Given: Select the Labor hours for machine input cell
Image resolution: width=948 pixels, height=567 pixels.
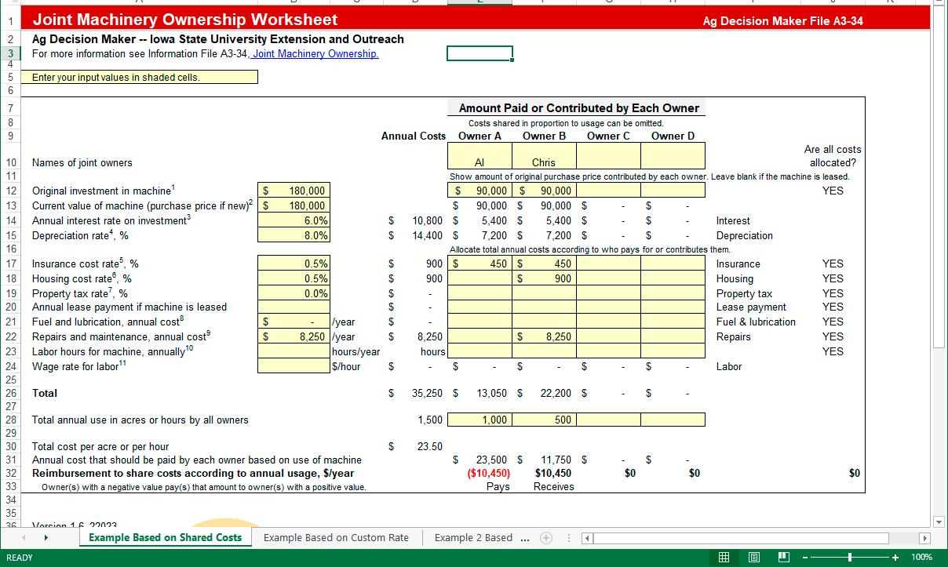Looking at the screenshot, I should click(x=294, y=351).
